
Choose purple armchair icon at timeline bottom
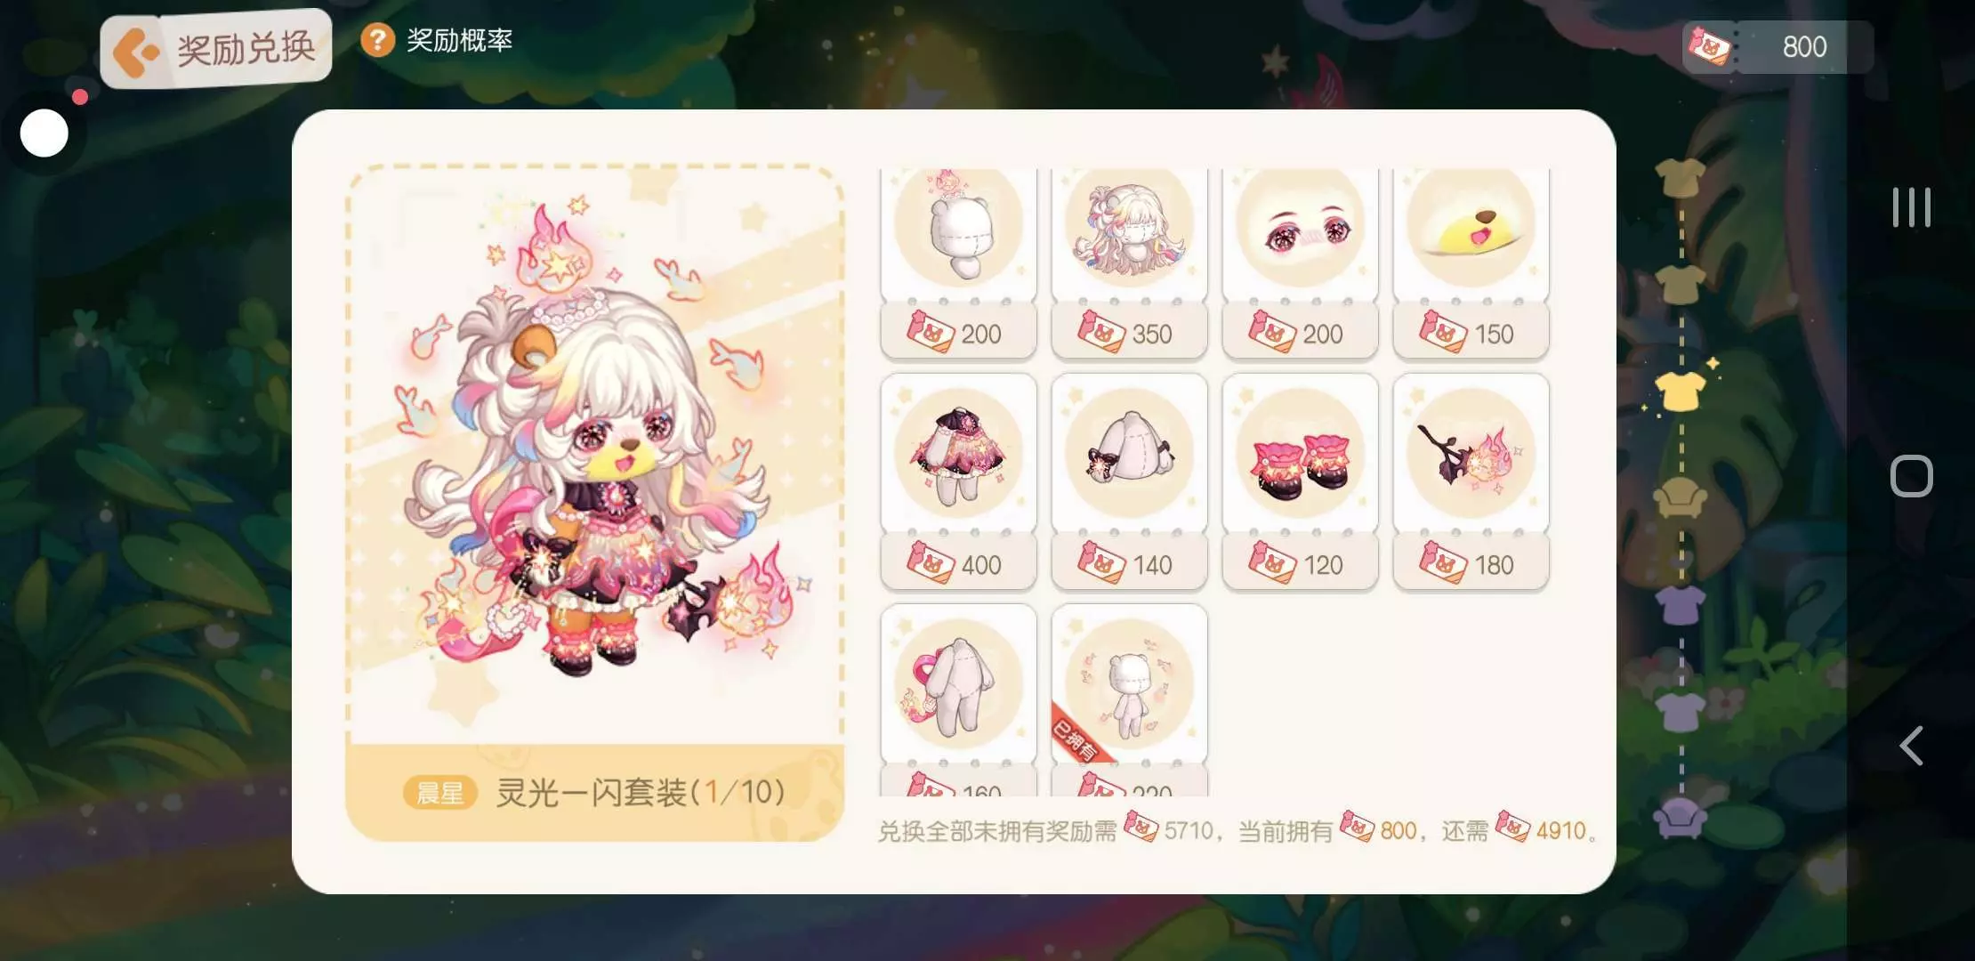(x=1680, y=818)
